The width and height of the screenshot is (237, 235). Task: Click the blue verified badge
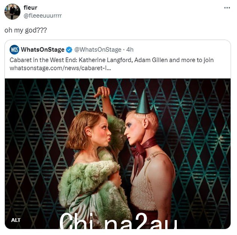pyautogui.click(x=69, y=50)
